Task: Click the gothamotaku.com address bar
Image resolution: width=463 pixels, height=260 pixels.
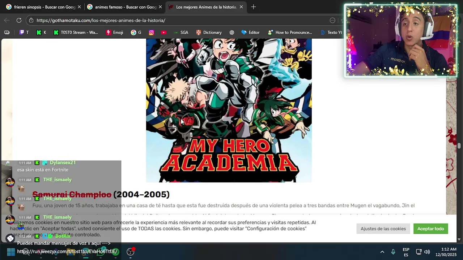Action: point(181,21)
